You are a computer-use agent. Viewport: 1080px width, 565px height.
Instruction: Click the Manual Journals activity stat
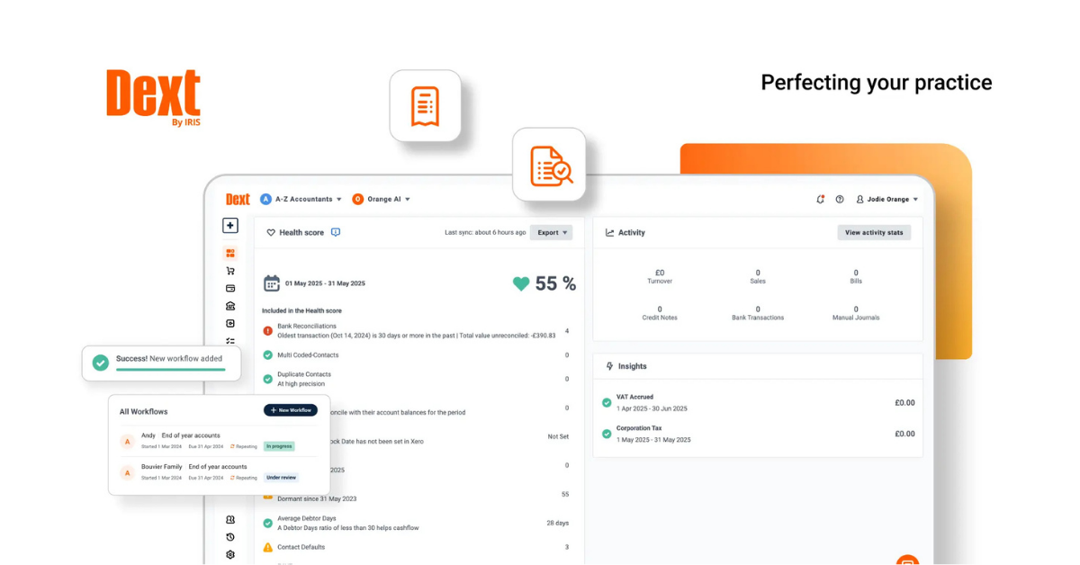tap(856, 313)
